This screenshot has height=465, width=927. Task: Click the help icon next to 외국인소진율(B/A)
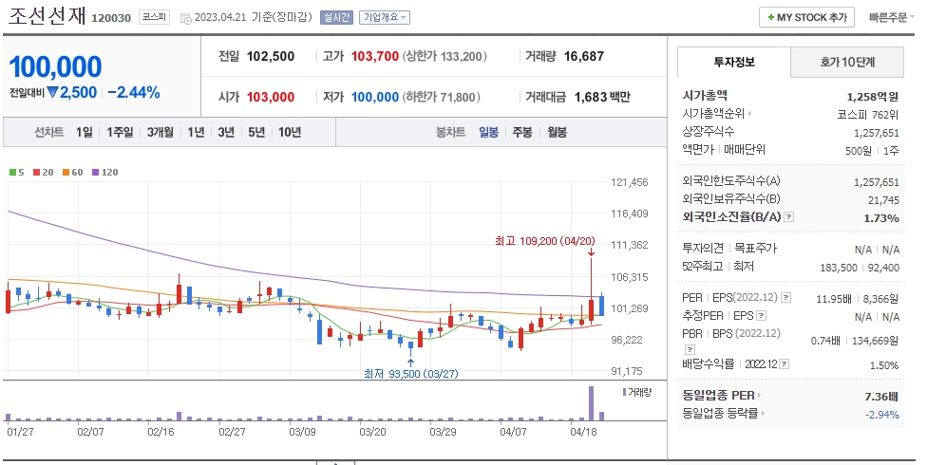(x=788, y=217)
